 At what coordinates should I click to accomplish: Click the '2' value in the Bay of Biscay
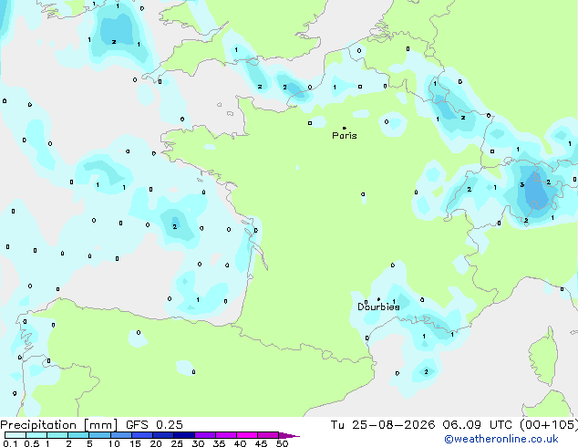175,226
